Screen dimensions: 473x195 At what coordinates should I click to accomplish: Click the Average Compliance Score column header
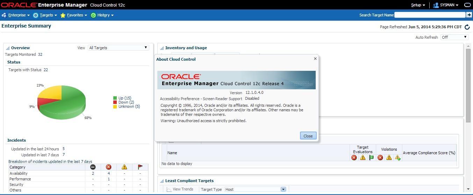coord(429,153)
